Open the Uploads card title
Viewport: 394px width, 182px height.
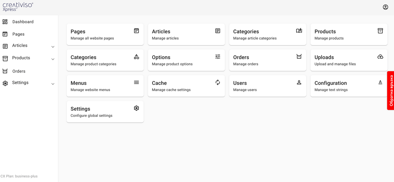tap(324, 57)
